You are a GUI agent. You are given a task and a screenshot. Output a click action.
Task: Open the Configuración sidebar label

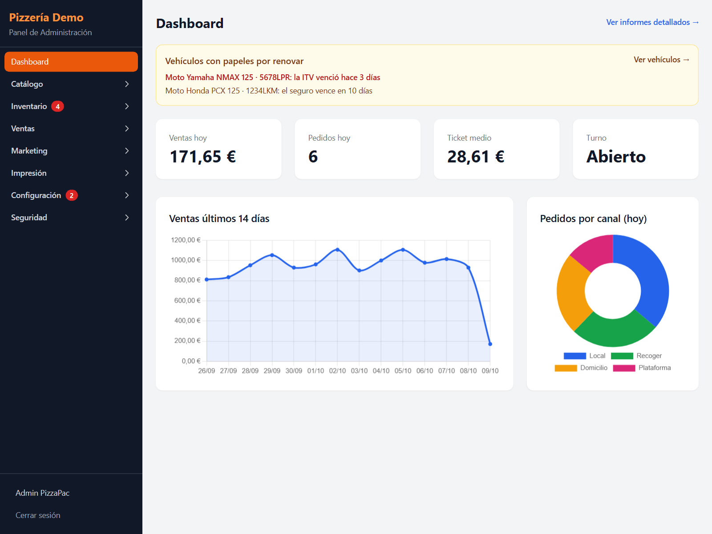point(36,195)
